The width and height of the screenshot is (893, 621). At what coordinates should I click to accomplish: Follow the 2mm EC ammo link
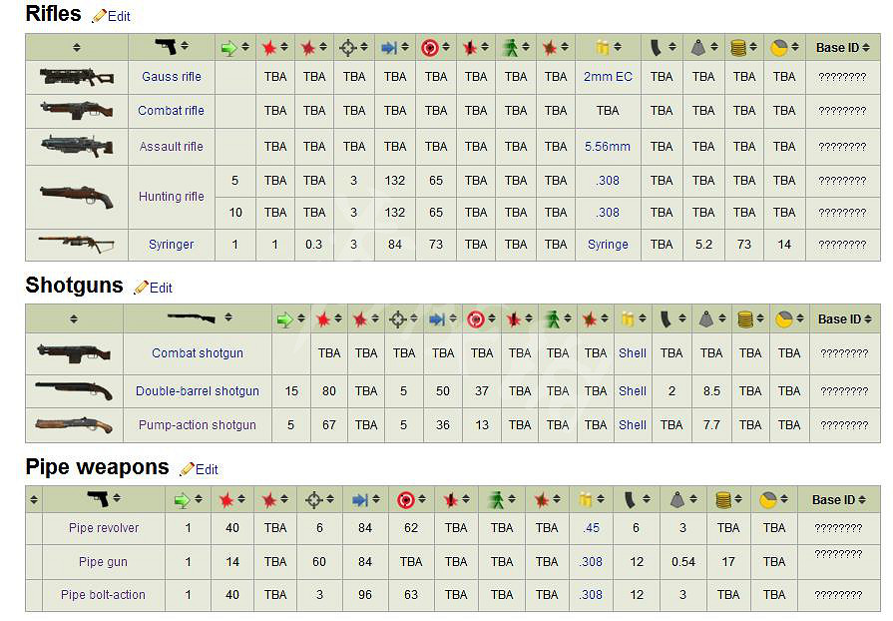tap(608, 77)
